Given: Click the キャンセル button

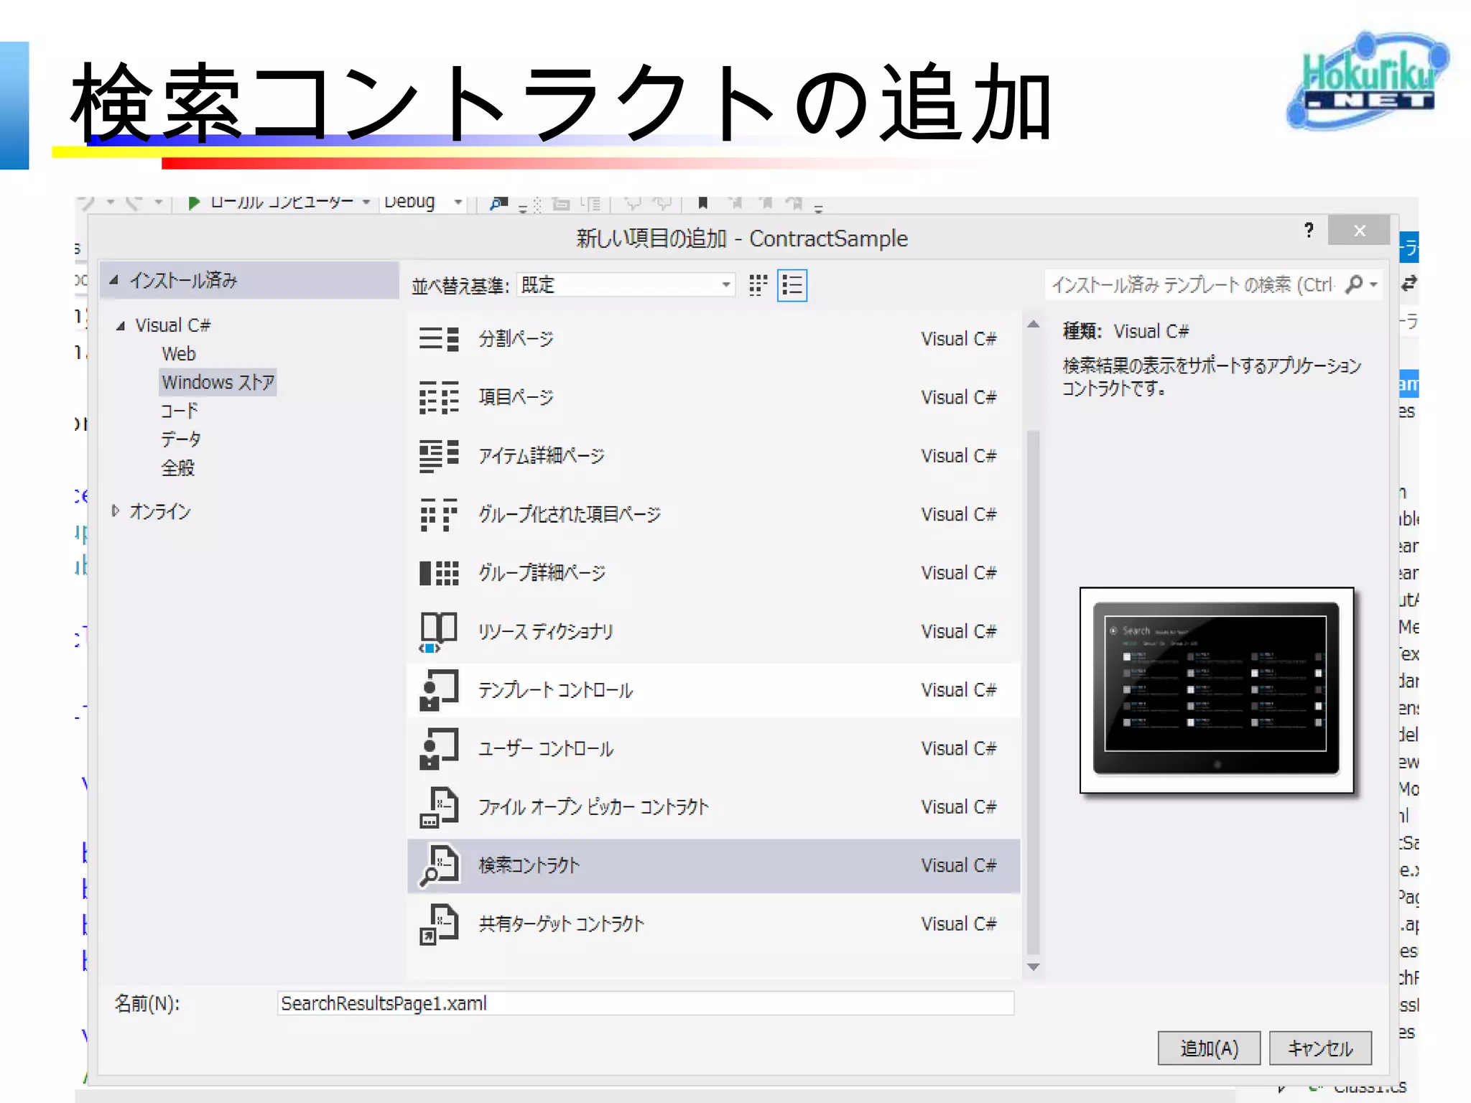Looking at the screenshot, I should coord(1319,1048).
